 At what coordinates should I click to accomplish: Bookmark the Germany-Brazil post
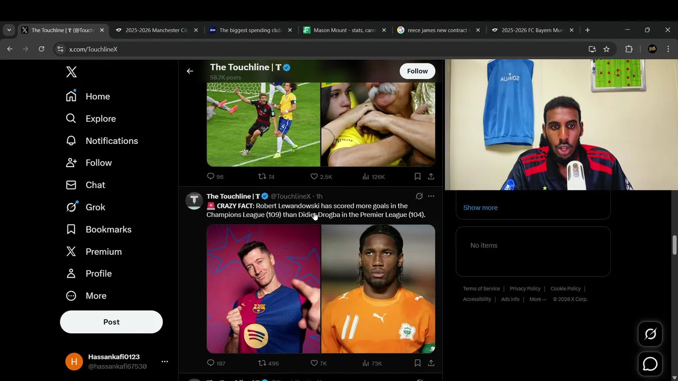click(417, 176)
